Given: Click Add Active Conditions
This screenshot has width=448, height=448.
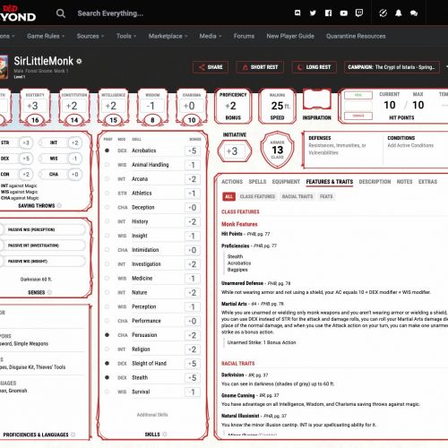Looking at the screenshot, I should pos(410,145).
